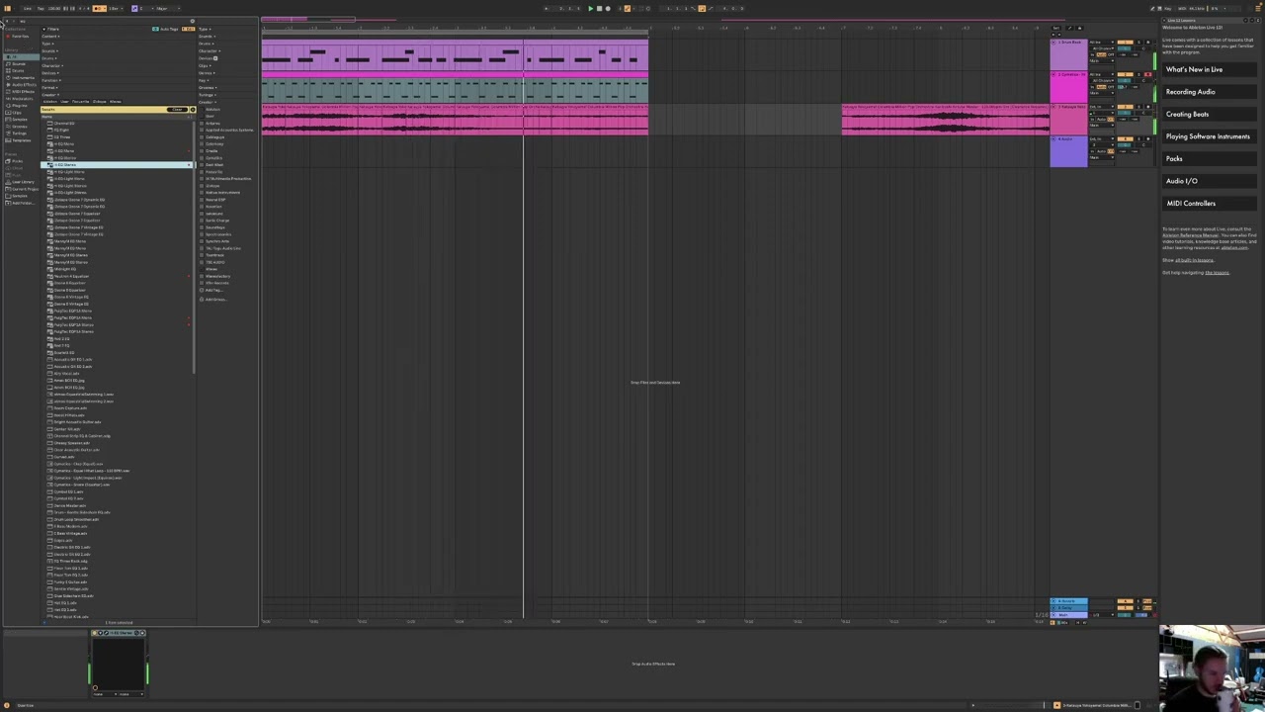Click the Link button
Viewport: 1265px width, 712px height.
(x=28, y=9)
